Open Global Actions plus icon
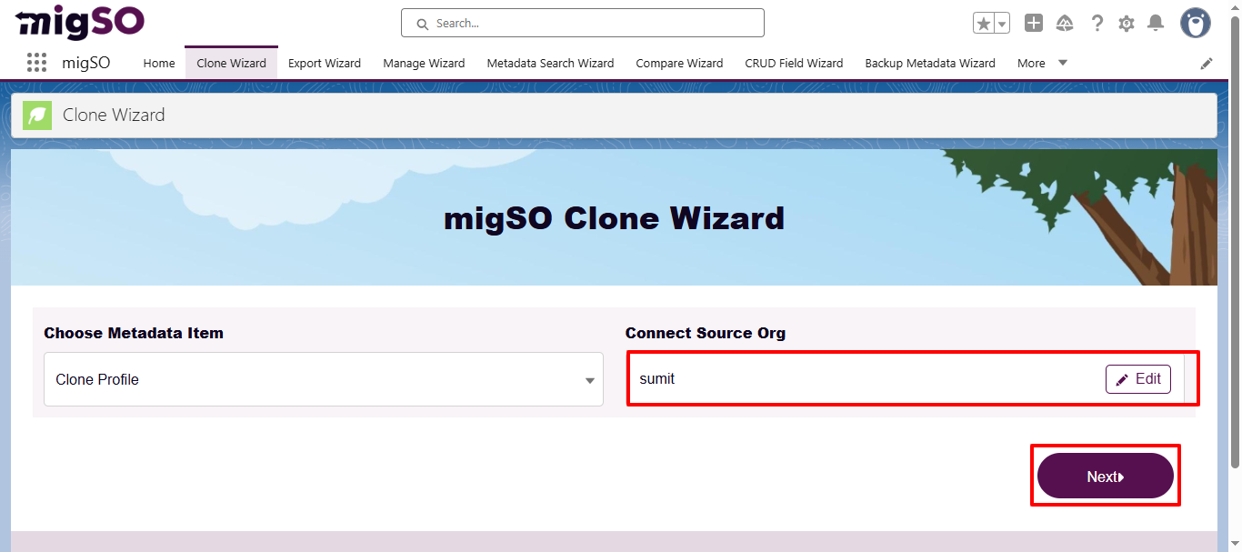1242x552 pixels. (1034, 24)
